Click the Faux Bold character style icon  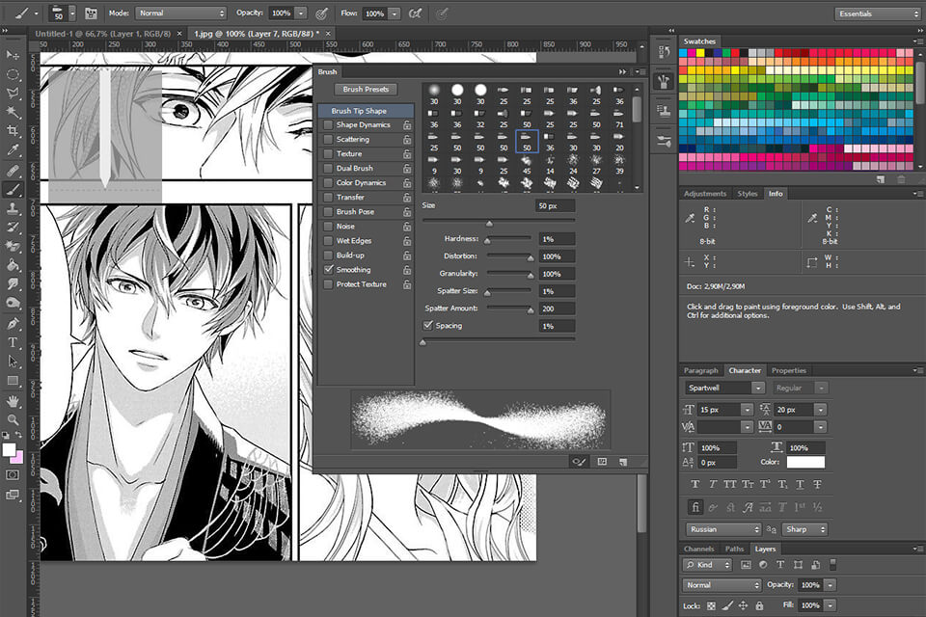click(x=694, y=484)
